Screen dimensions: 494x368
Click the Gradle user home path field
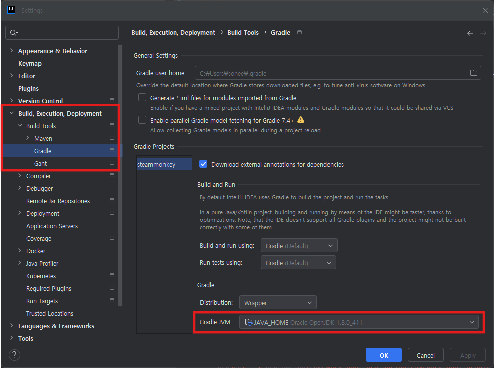(338, 73)
